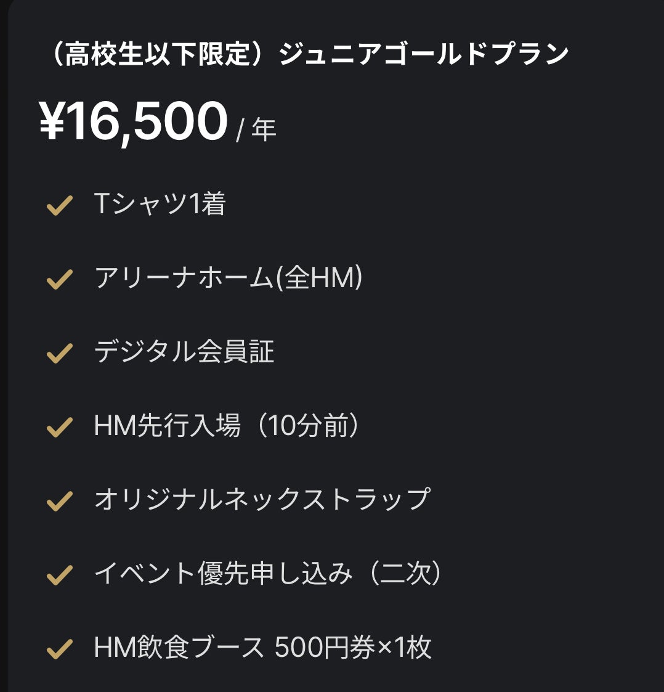Screen dimensions: 664x692
Task: Click the ジュニアゴールドプラン plan name
Action: [x=424, y=55]
